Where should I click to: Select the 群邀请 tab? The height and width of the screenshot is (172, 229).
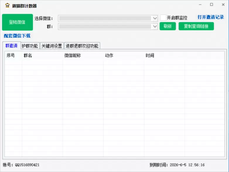11,46
